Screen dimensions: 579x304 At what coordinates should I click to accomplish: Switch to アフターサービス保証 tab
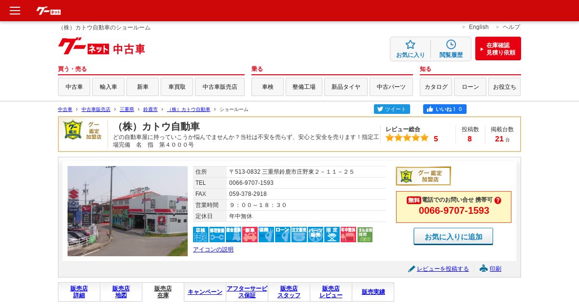coord(247,292)
